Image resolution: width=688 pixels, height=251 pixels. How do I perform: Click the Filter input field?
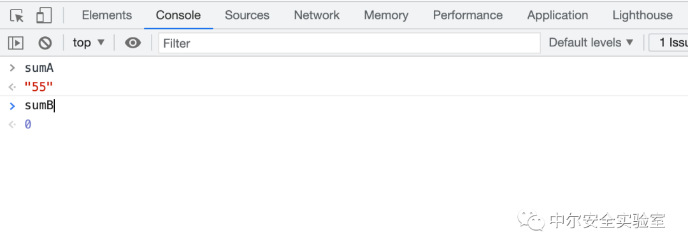click(x=349, y=43)
